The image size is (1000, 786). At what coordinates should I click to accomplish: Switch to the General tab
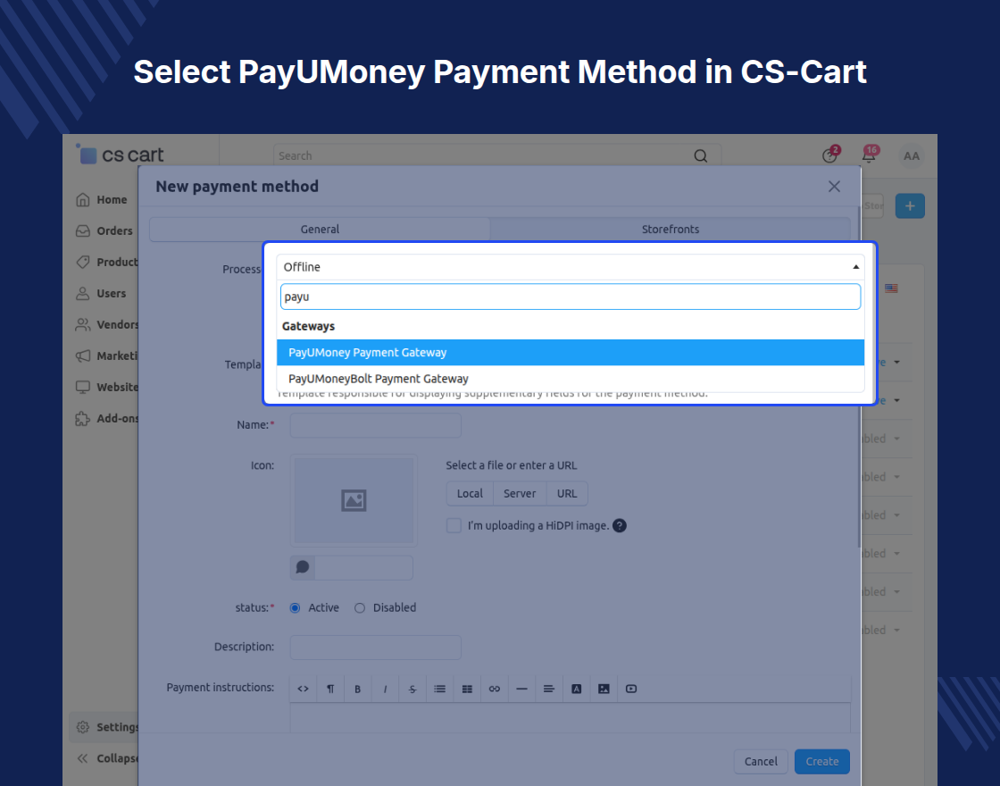pyautogui.click(x=320, y=229)
